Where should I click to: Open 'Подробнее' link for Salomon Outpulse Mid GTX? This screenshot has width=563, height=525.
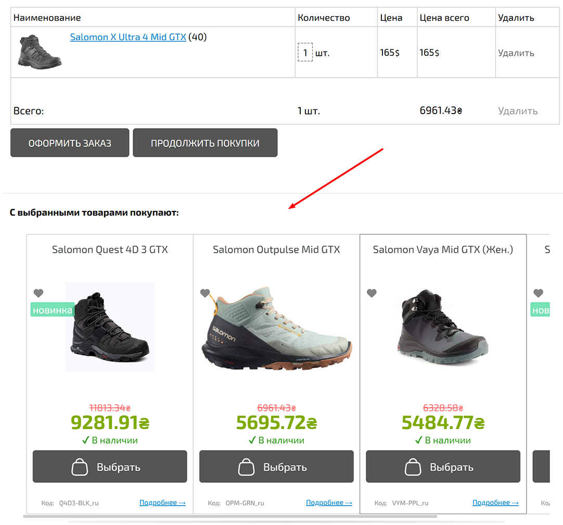point(329,503)
